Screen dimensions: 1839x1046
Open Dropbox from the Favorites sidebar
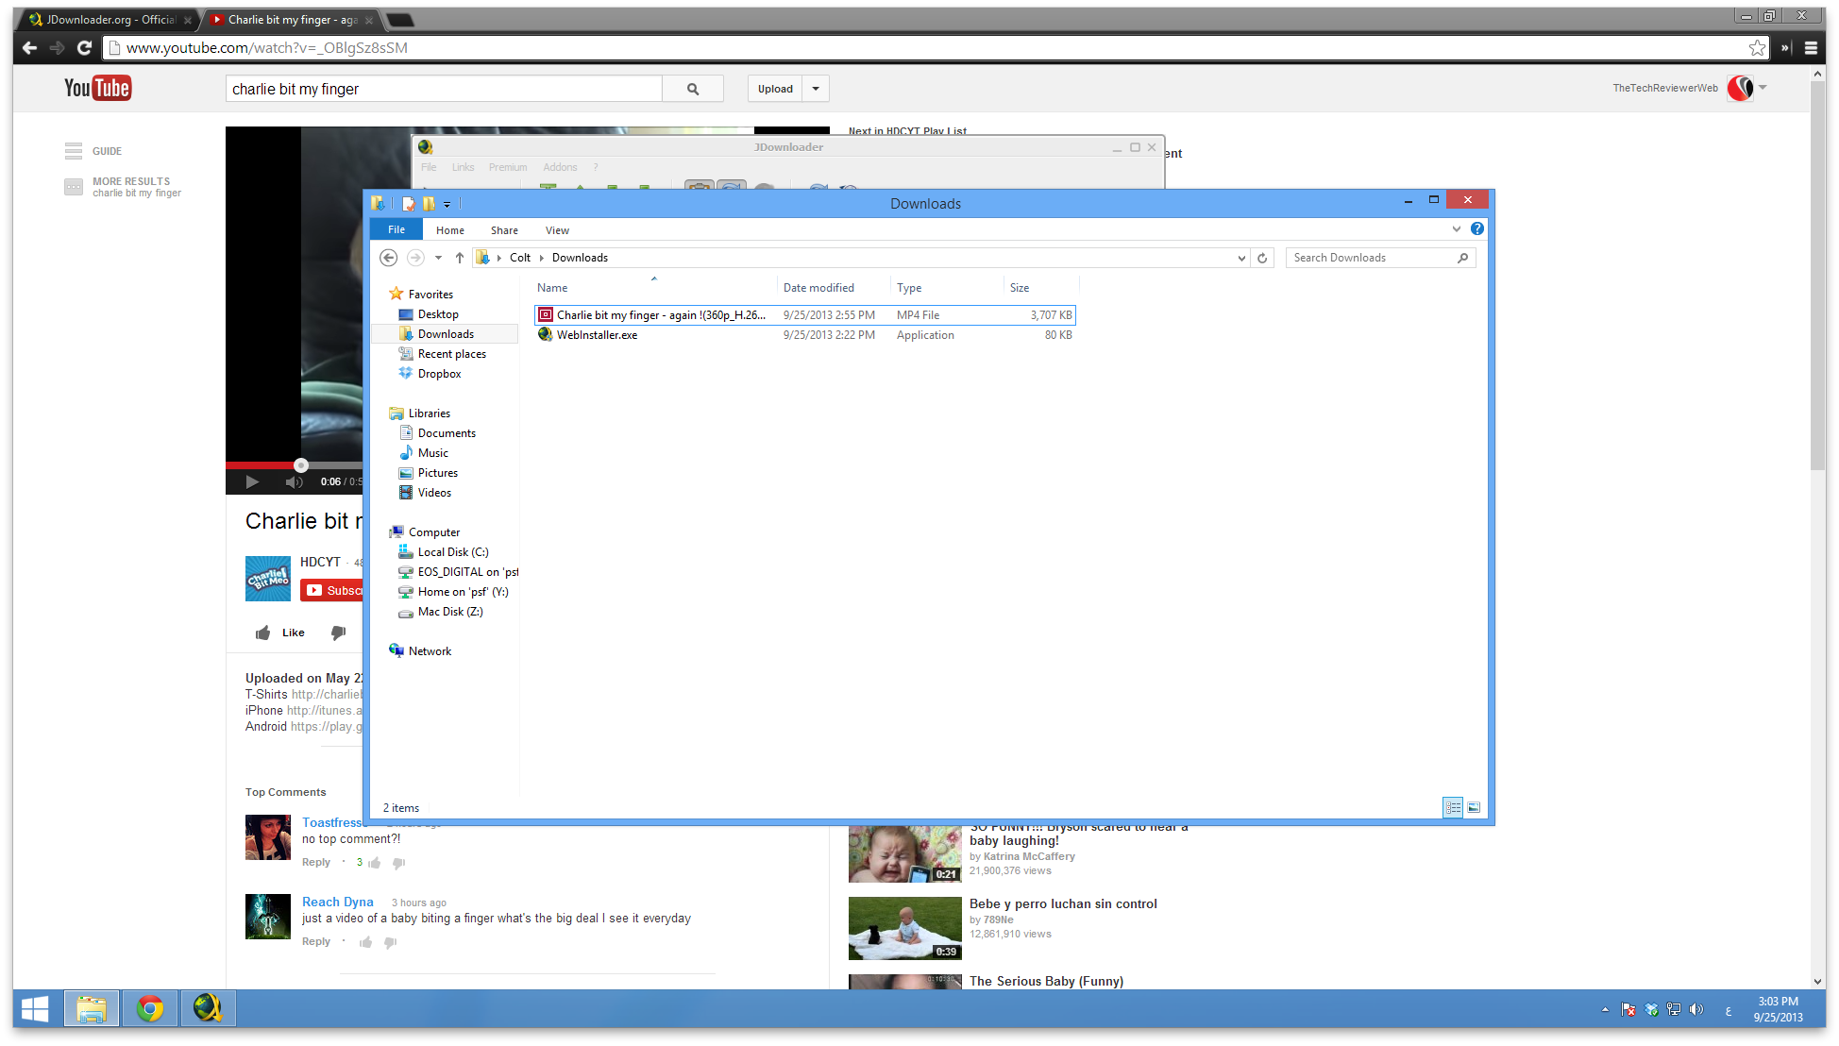[x=438, y=373]
